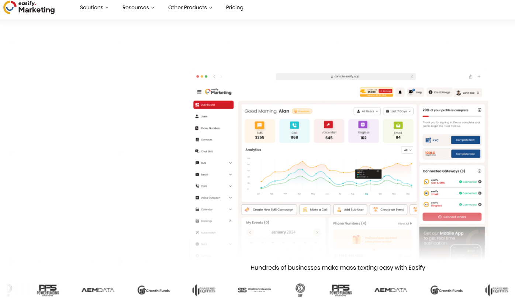The image size is (515, 301).
Task: Click the Strategic Expansion Solutions logo
Action: coord(255,290)
